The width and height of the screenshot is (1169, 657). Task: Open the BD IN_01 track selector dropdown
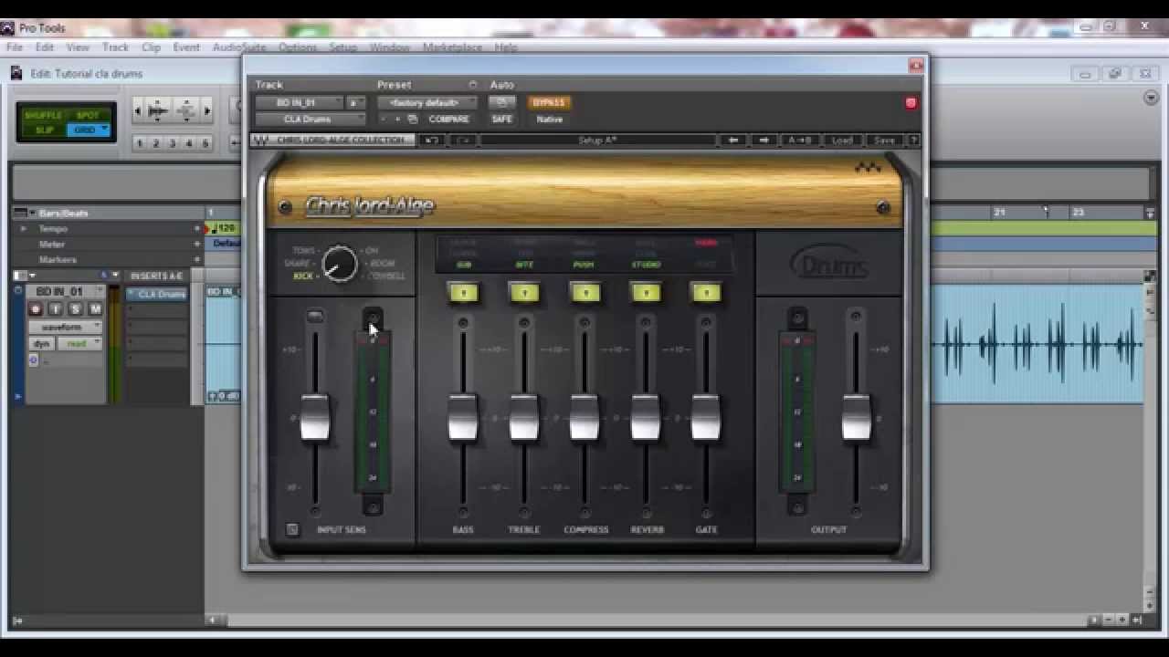tap(299, 103)
